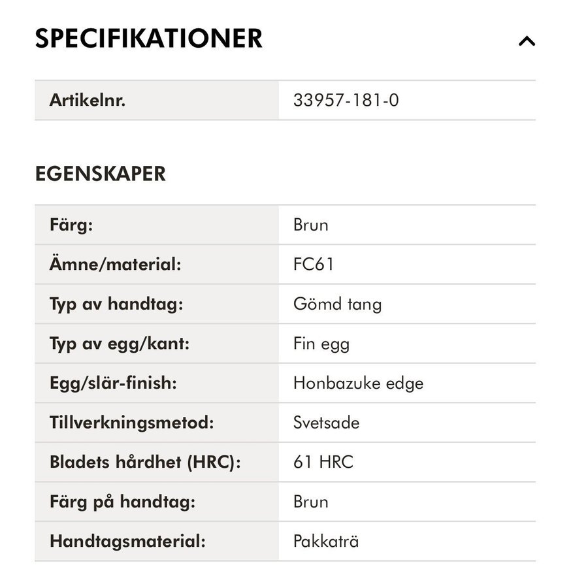Select the Fin egg value
The width and height of the screenshot is (571, 588).
321,344
